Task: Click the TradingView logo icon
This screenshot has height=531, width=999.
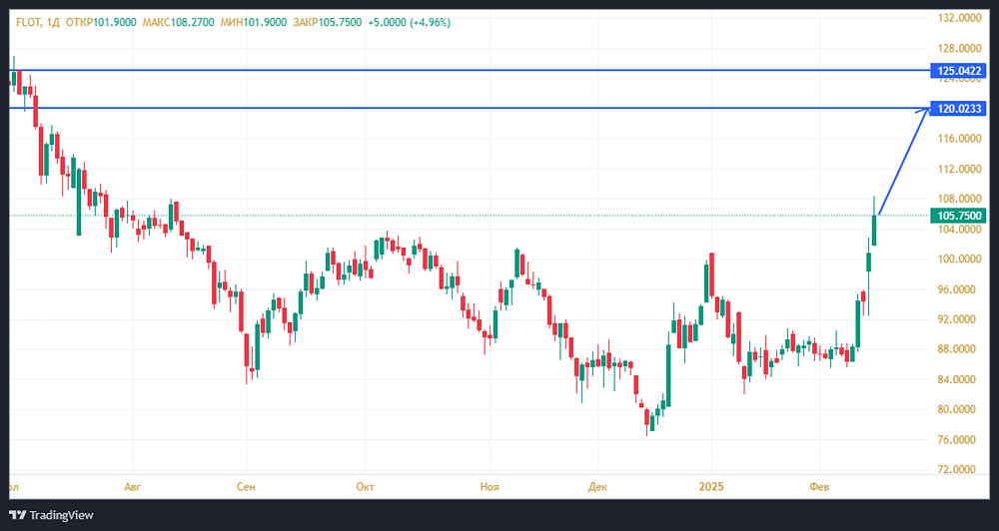Action: (17, 515)
